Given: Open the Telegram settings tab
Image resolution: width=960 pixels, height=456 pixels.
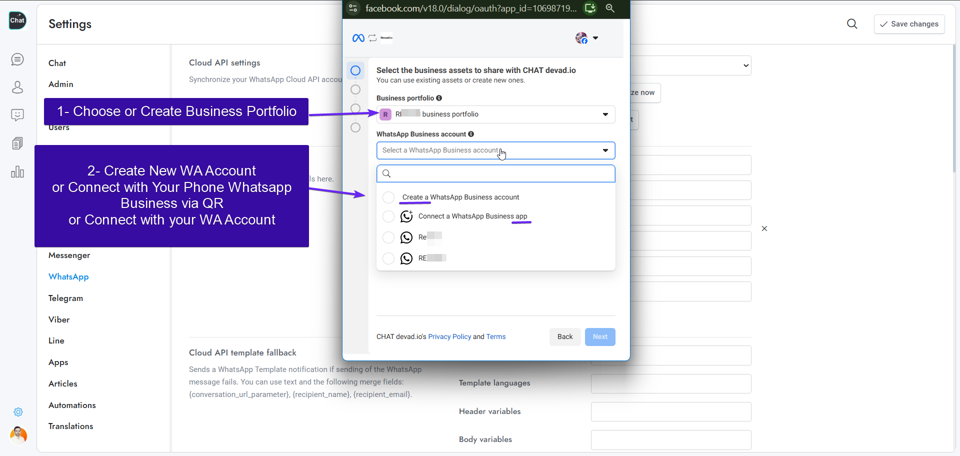Looking at the screenshot, I should [x=65, y=298].
